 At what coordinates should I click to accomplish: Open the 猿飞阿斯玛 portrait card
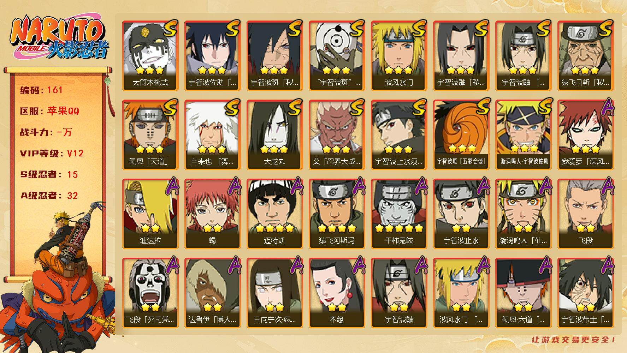[x=337, y=214]
